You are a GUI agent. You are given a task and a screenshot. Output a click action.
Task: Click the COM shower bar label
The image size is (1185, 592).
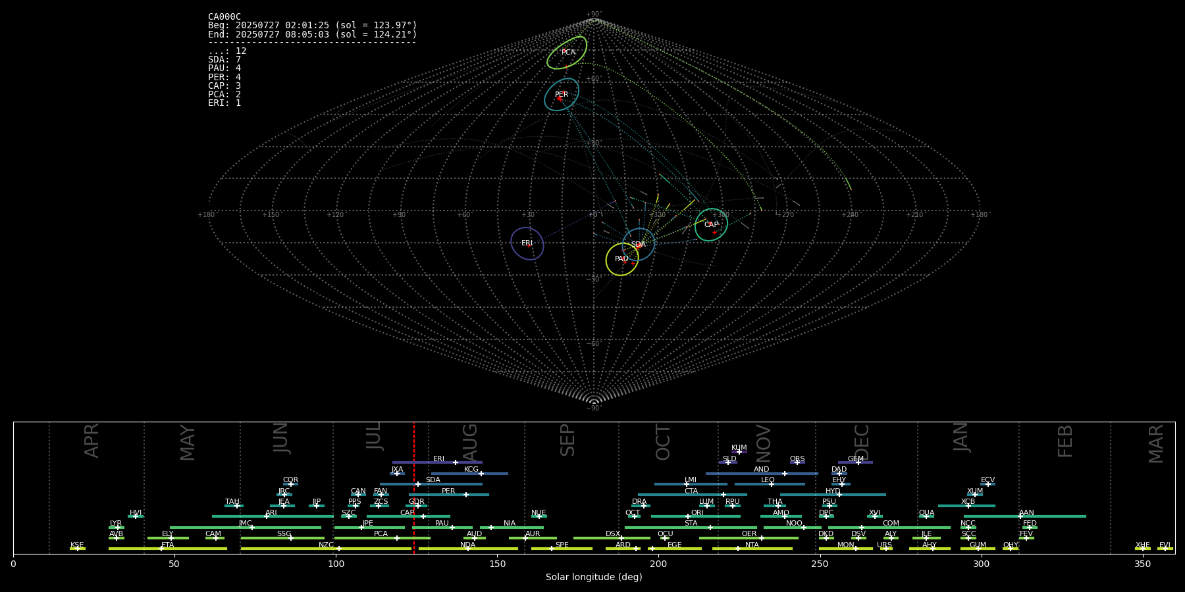pos(891,524)
